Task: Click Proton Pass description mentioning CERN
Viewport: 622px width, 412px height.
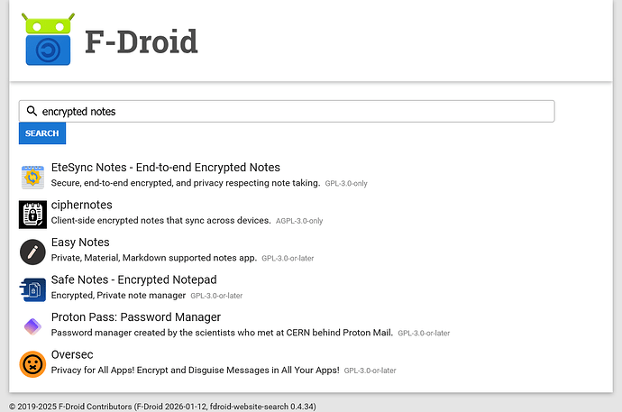Action: coord(222,332)
